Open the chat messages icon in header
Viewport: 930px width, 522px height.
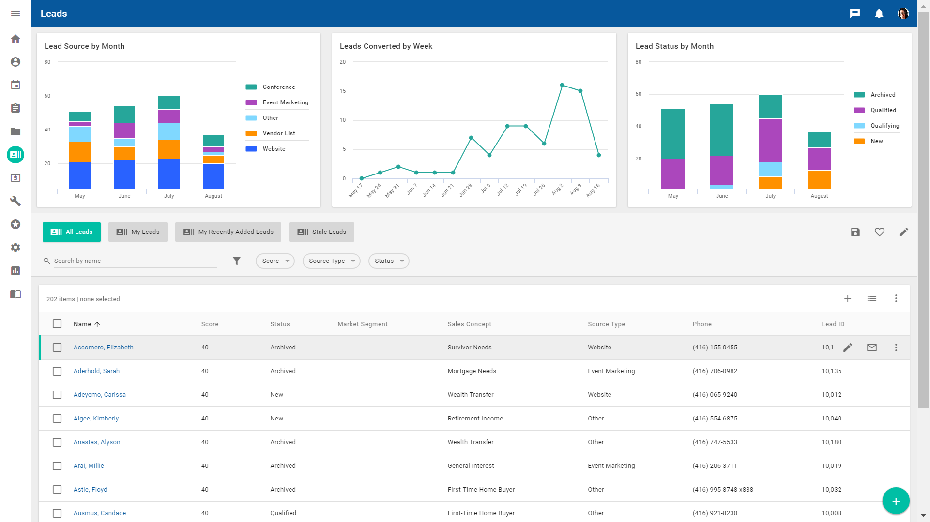coord(855,14)
